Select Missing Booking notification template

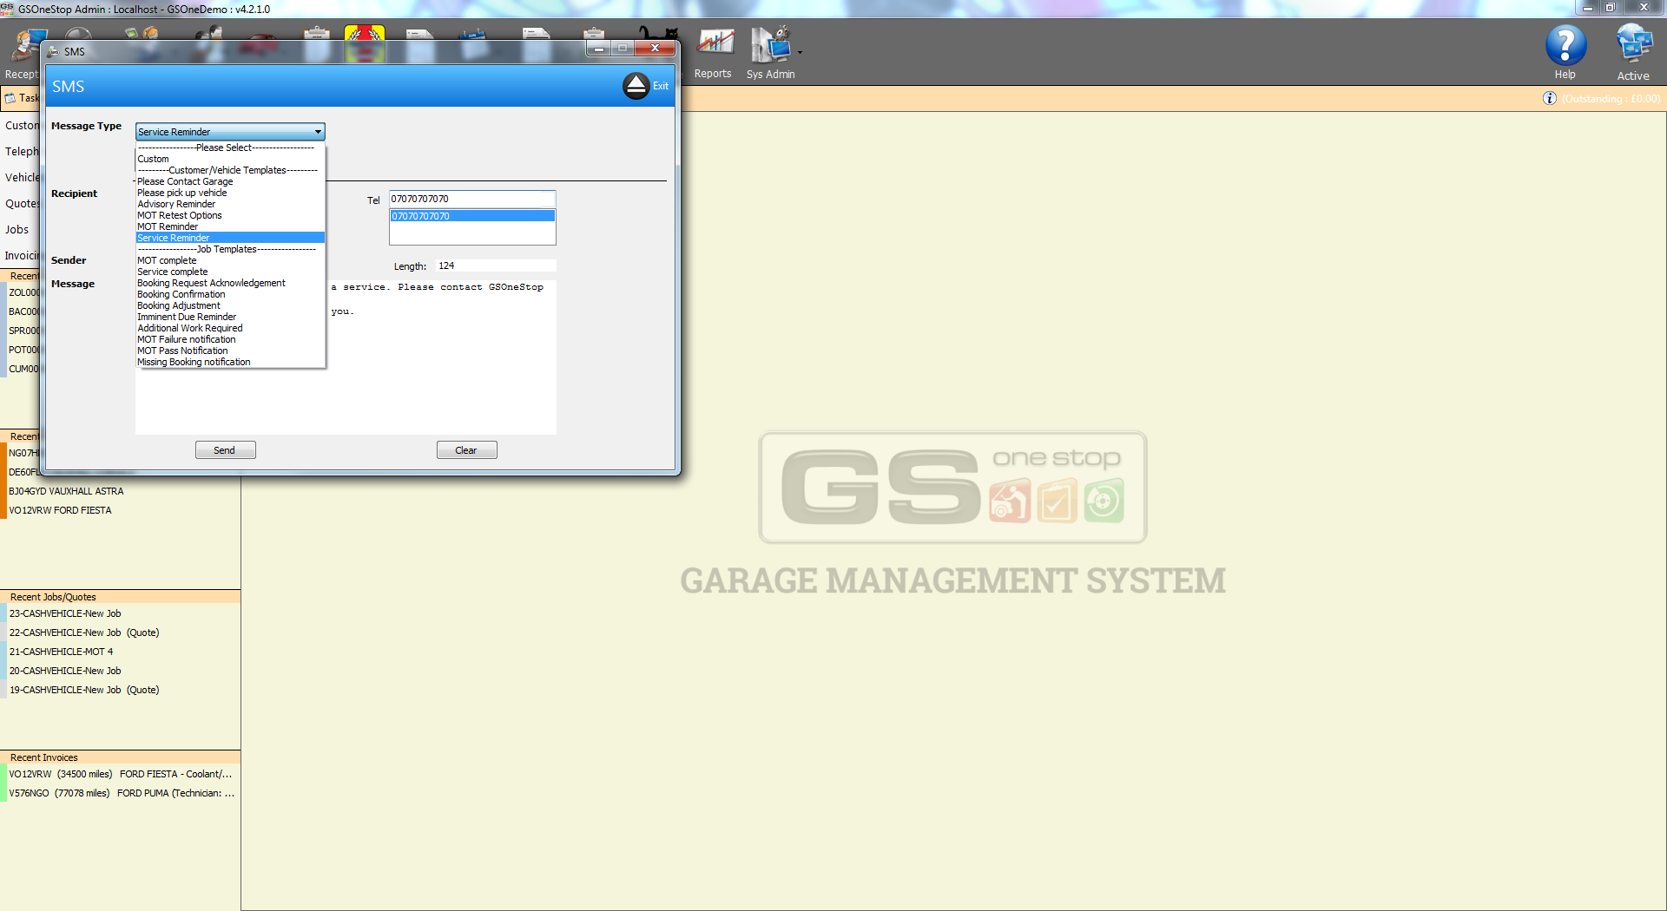pos(231,362)
